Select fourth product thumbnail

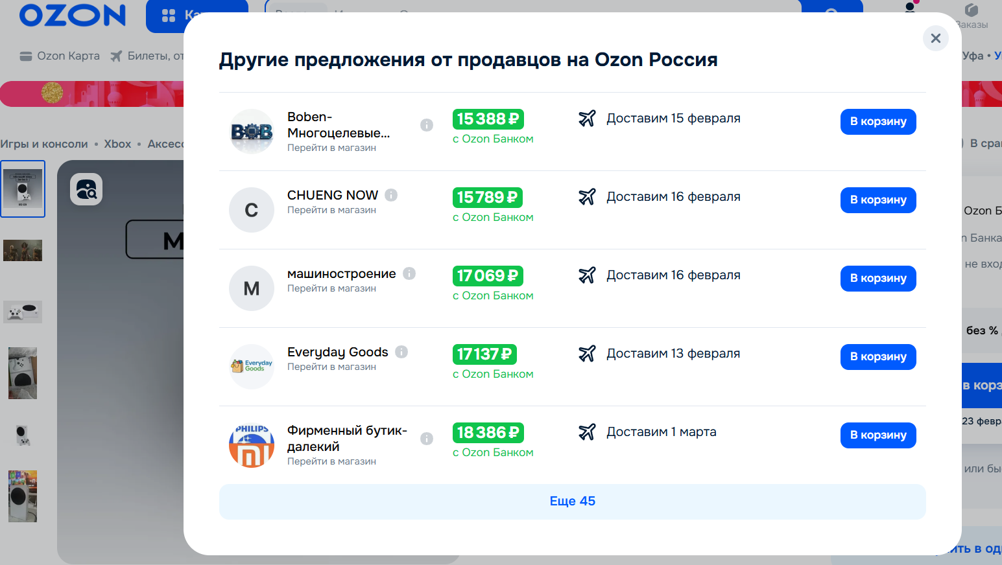[23, 373]
